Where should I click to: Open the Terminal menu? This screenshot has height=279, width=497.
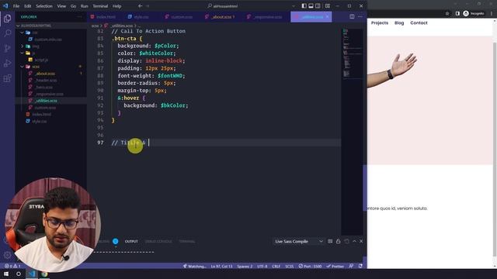100,6
